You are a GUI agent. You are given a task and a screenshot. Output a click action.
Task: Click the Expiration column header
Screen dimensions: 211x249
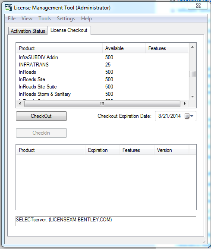pos(103,150)
